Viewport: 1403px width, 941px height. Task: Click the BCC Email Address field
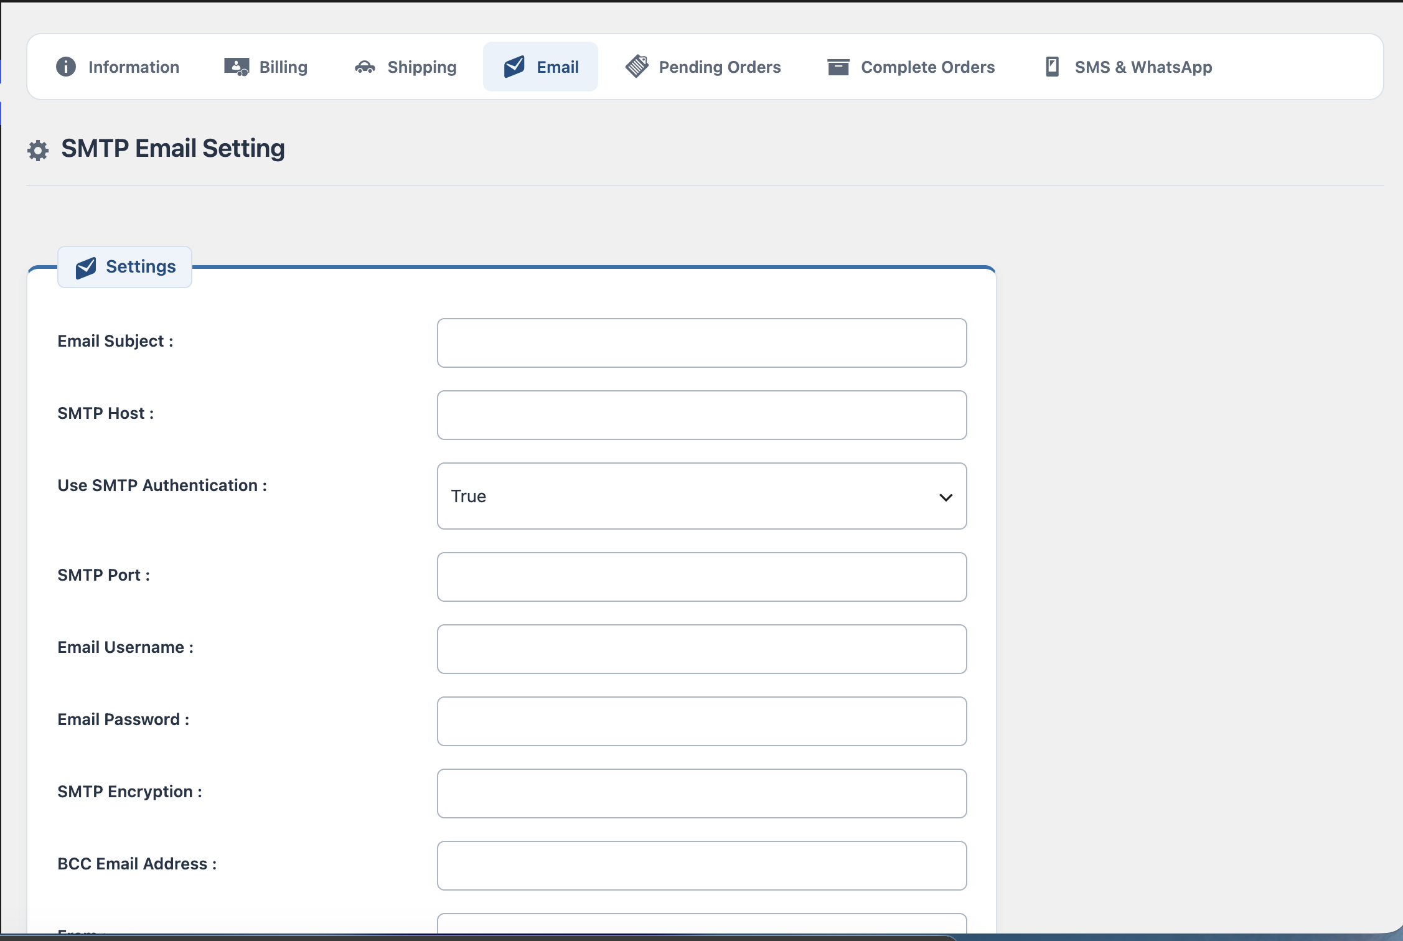pos(701,866)
